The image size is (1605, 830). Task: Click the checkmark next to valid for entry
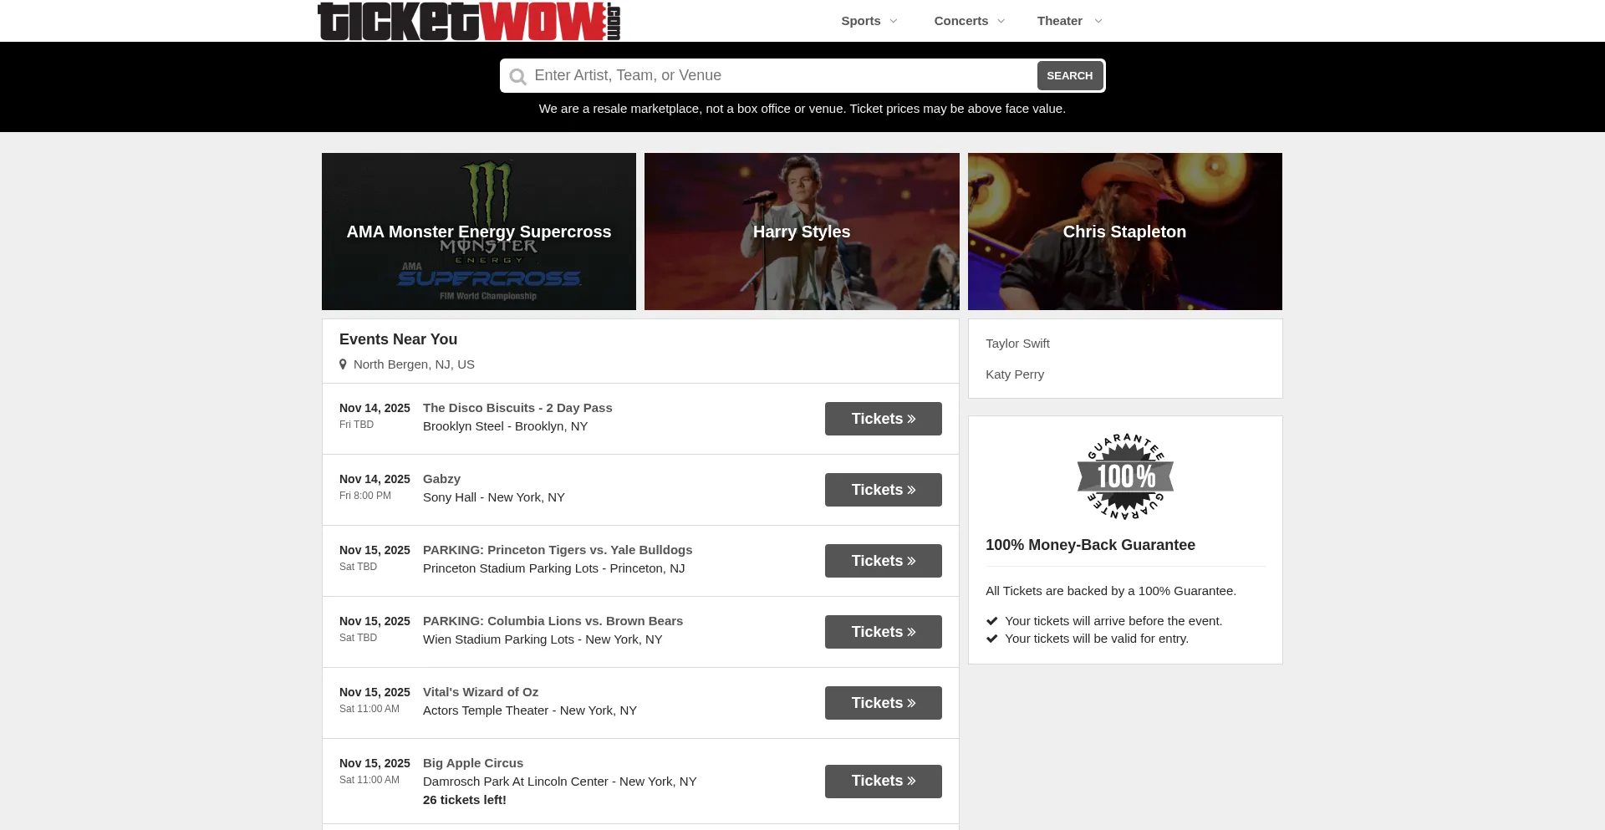coord(992,639)
